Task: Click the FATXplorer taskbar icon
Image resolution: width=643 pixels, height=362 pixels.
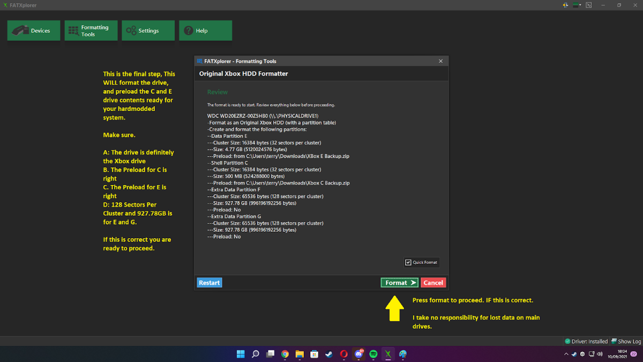Action: (388, 354)
